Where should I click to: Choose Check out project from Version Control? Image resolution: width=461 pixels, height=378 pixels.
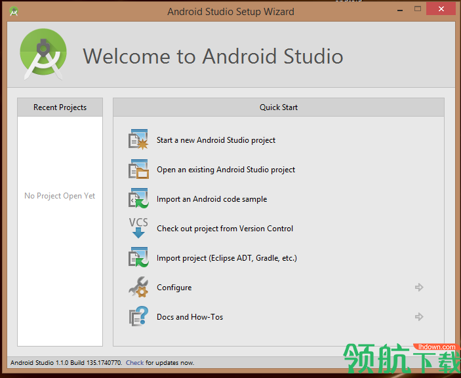pos(225,228)
